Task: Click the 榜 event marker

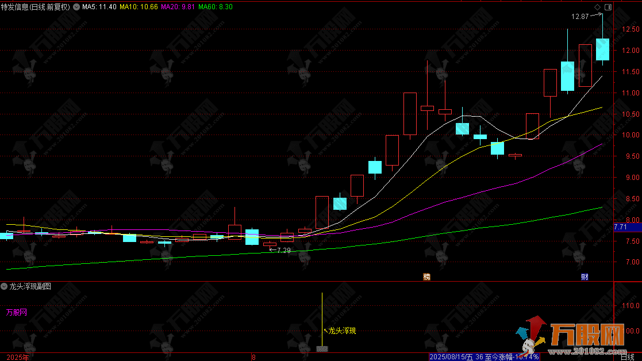Action: (426, 277)
